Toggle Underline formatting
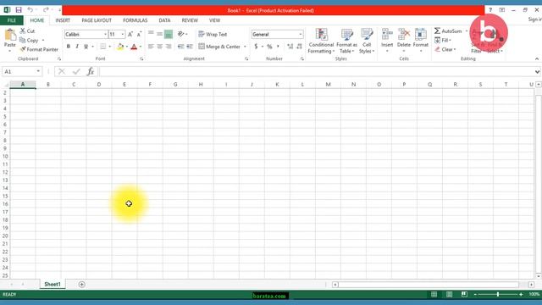542x305 pixels. (x=86, y=47)
